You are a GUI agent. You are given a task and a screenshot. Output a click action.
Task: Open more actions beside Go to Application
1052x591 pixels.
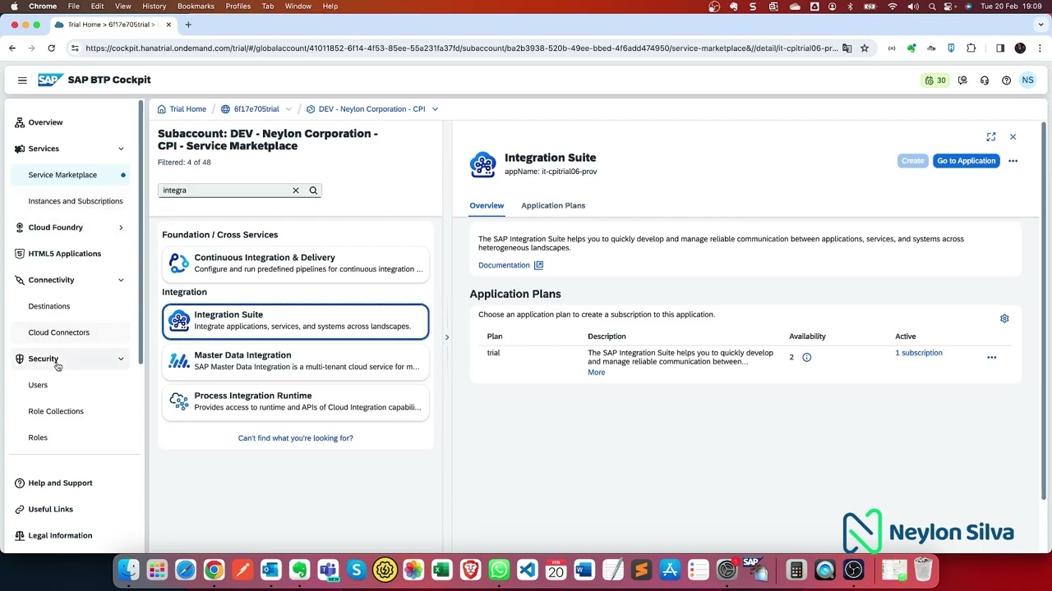(x=1013, y=161)
